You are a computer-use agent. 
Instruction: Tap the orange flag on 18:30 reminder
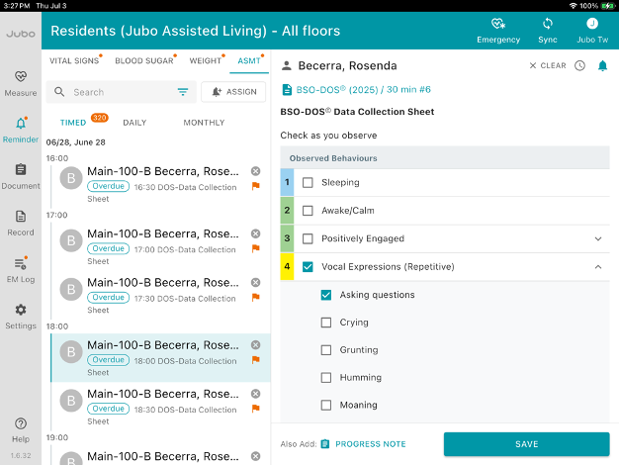[256, 409]
